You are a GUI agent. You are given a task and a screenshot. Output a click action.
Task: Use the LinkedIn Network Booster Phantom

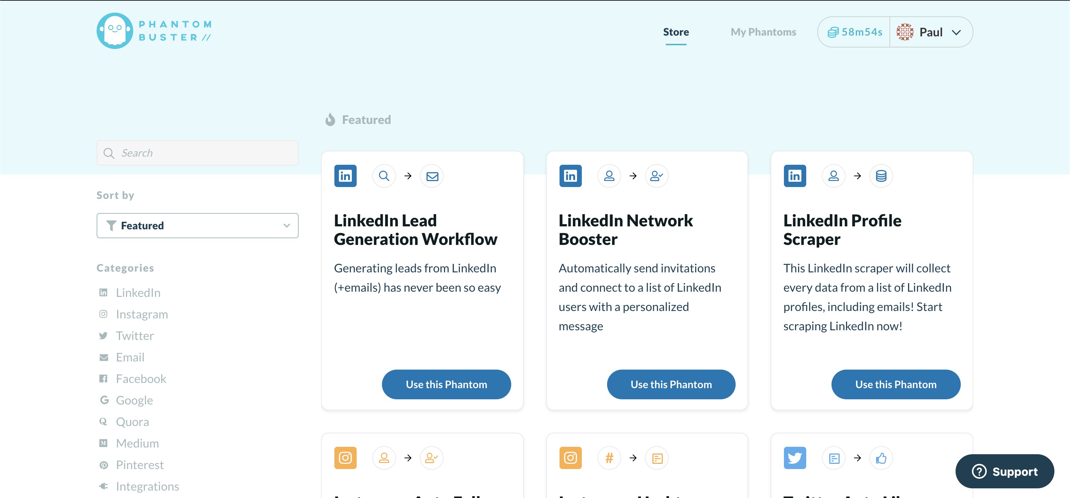[671, 384]
